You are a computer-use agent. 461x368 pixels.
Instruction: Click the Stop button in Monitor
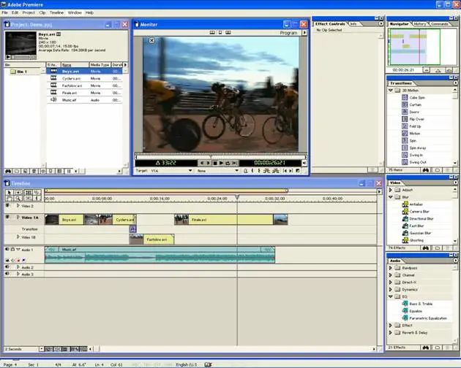[x=215, y=163]
